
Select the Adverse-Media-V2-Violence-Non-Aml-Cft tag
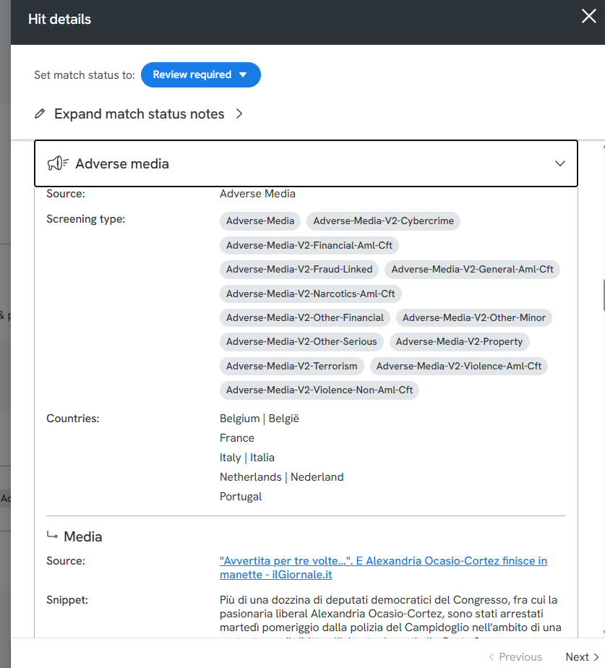tap(319, 390)
